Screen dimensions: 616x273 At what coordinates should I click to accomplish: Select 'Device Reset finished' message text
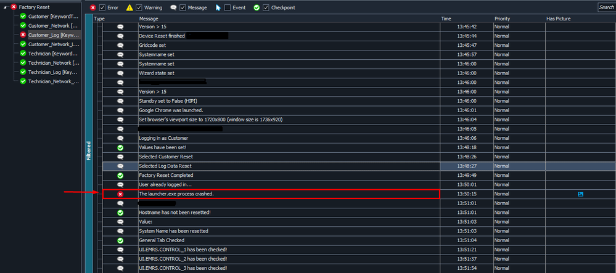click(162, 36)
